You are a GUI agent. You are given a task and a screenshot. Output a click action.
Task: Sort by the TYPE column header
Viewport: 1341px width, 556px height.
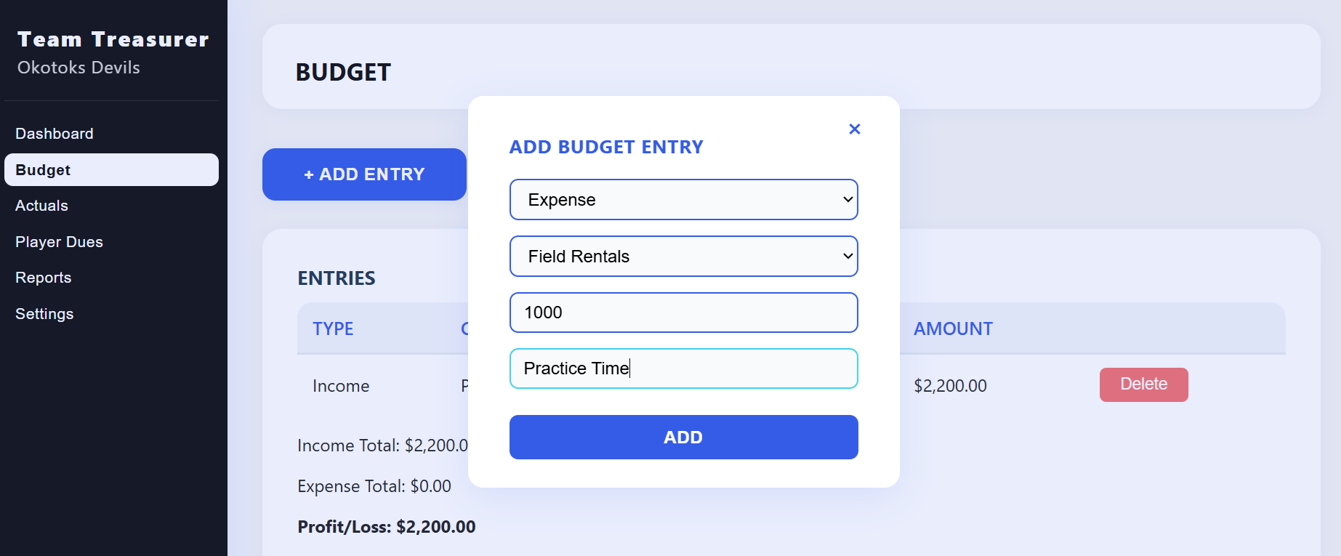click(x=333, y=329)
